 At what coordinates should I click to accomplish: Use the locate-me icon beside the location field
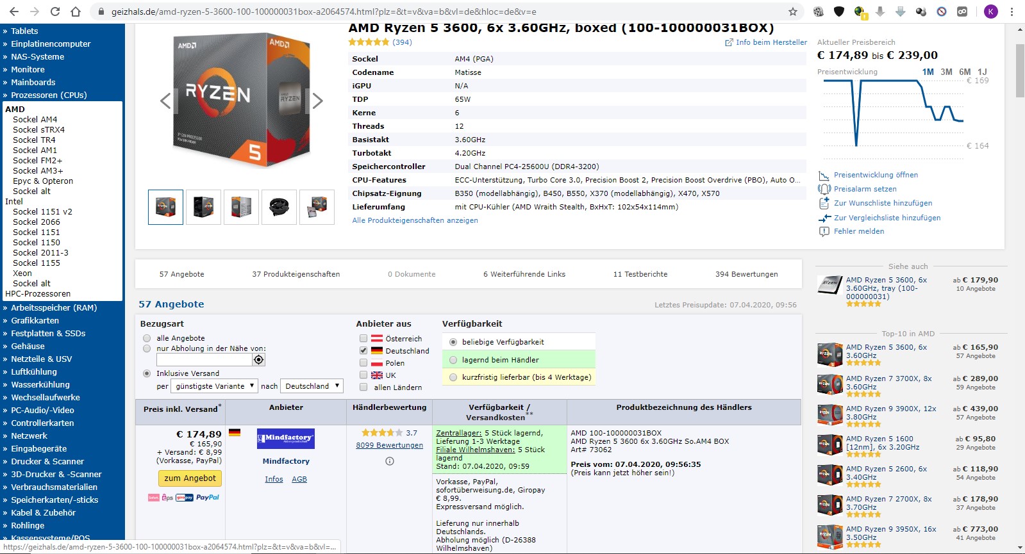pyautogui.click(x=258, y=360)
